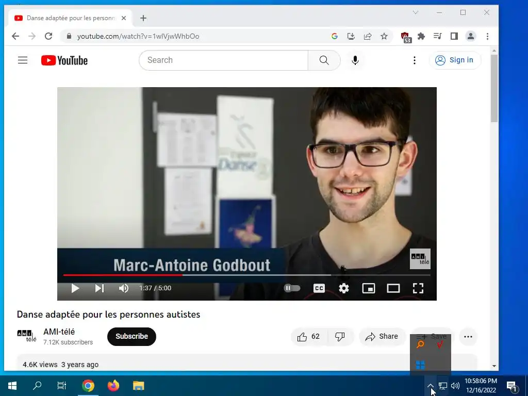Subscribe to AMI-télé channel
Viewport: 528px width, 396px height.
[131, 336]
